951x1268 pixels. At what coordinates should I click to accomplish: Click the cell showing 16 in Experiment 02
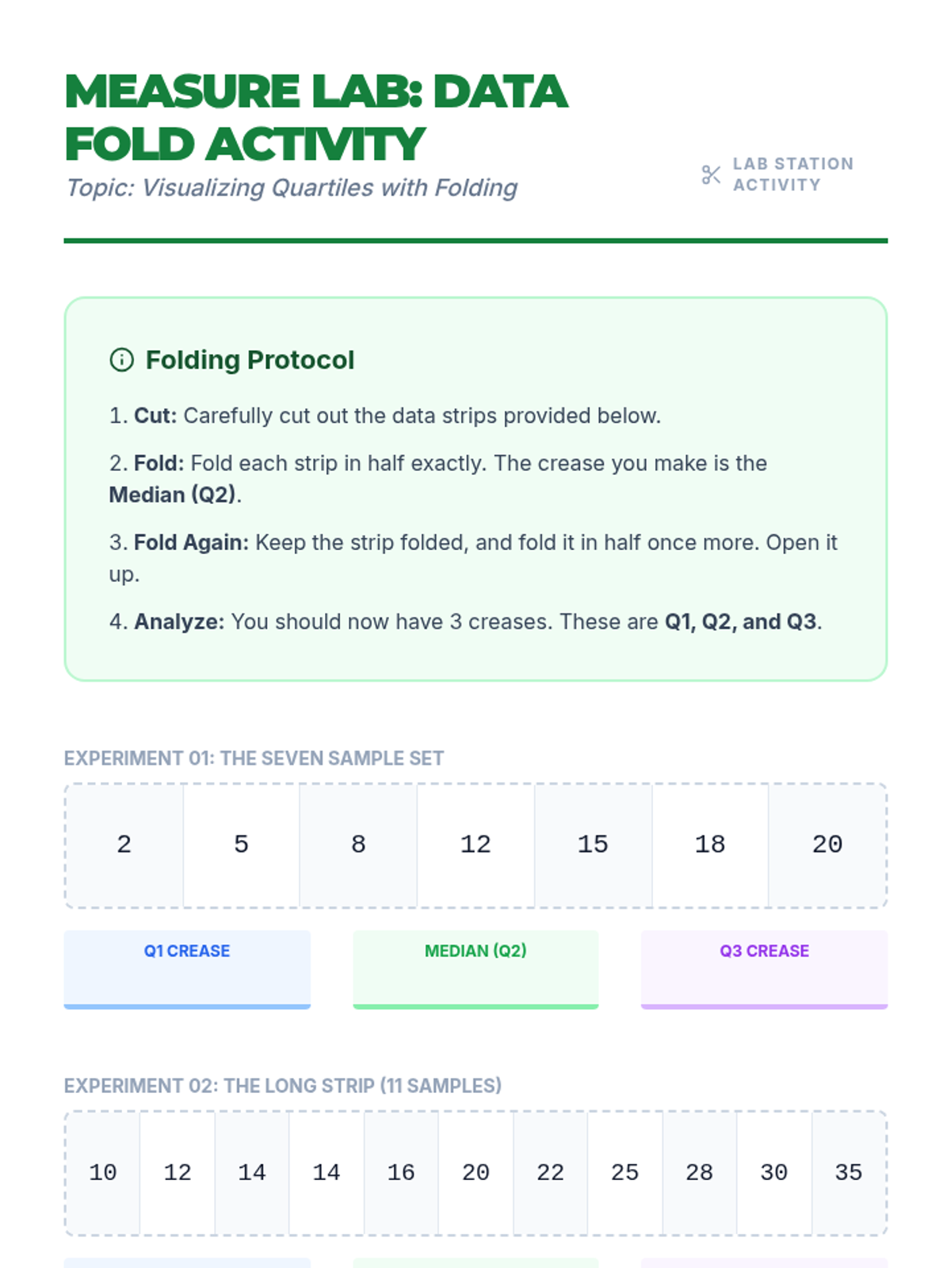click(401, 1173)
